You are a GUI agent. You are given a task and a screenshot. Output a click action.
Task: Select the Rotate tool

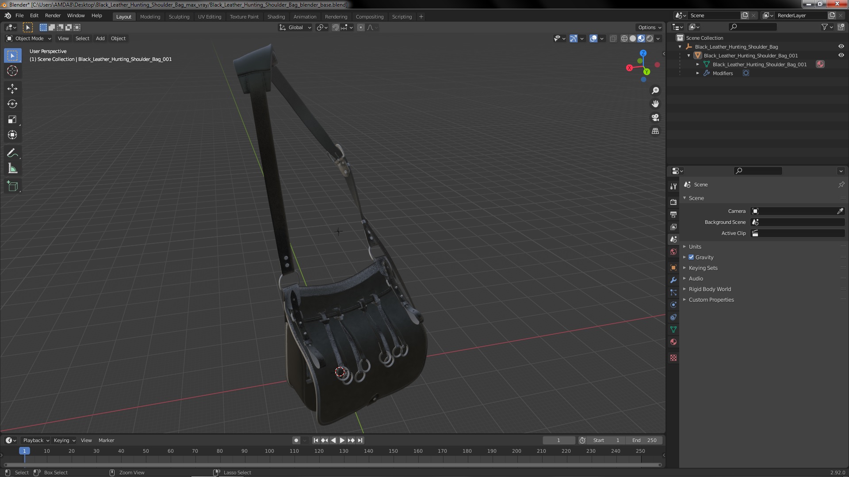[12, 104]
